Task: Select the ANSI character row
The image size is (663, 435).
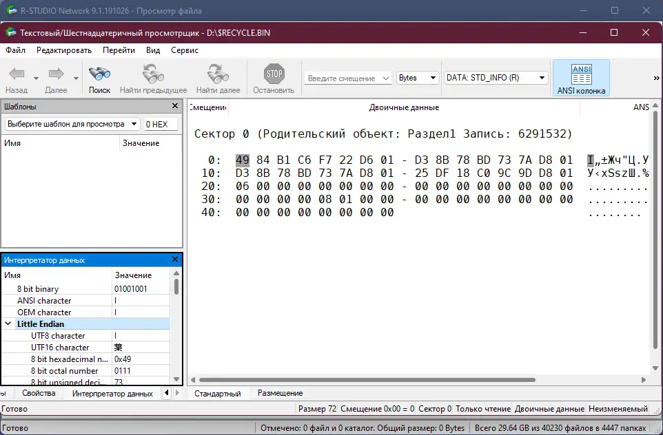Action: pos(86,301)
